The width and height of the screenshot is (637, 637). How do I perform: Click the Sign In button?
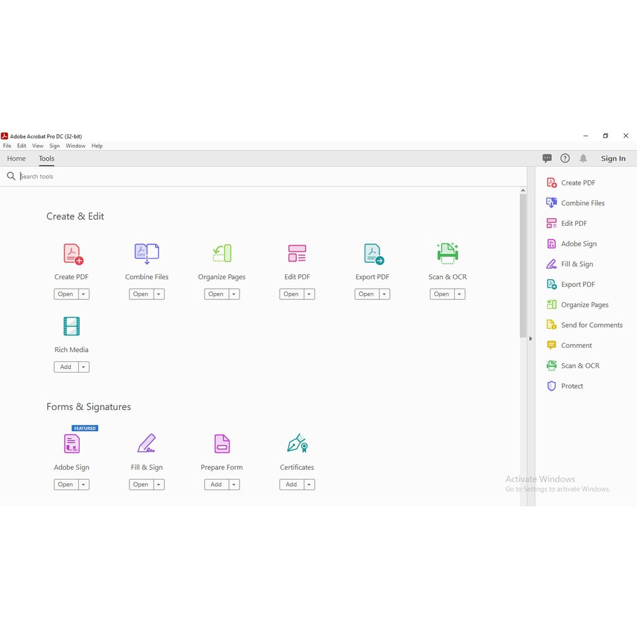coord(613,159)
